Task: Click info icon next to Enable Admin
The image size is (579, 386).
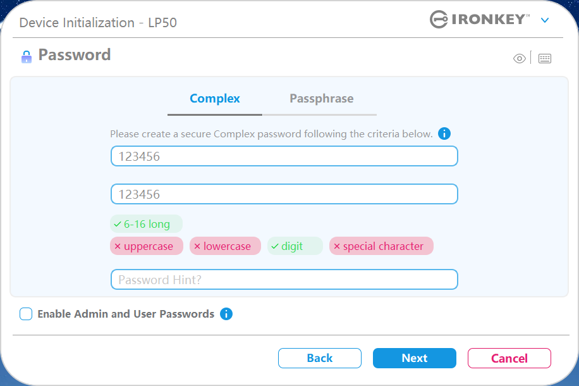Action: point(226,314)
